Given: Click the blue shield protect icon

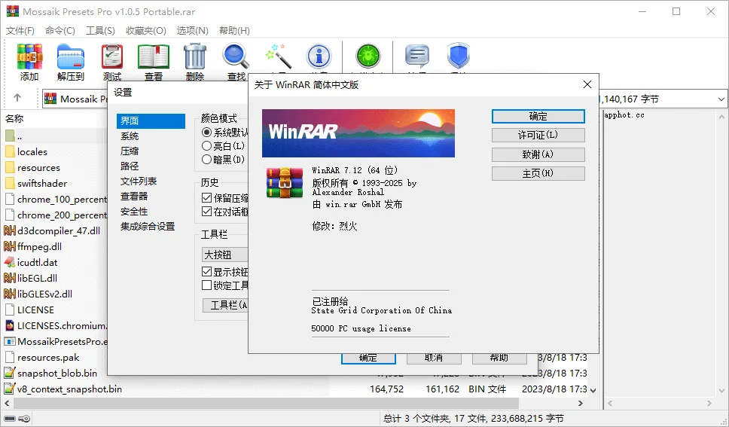Looking at the screenshot, I should point(458,57).
